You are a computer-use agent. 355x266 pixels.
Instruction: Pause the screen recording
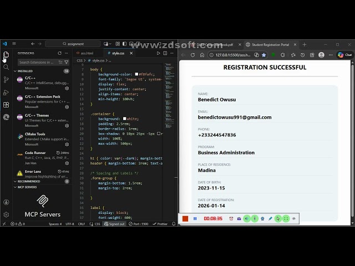coord(195,219)
